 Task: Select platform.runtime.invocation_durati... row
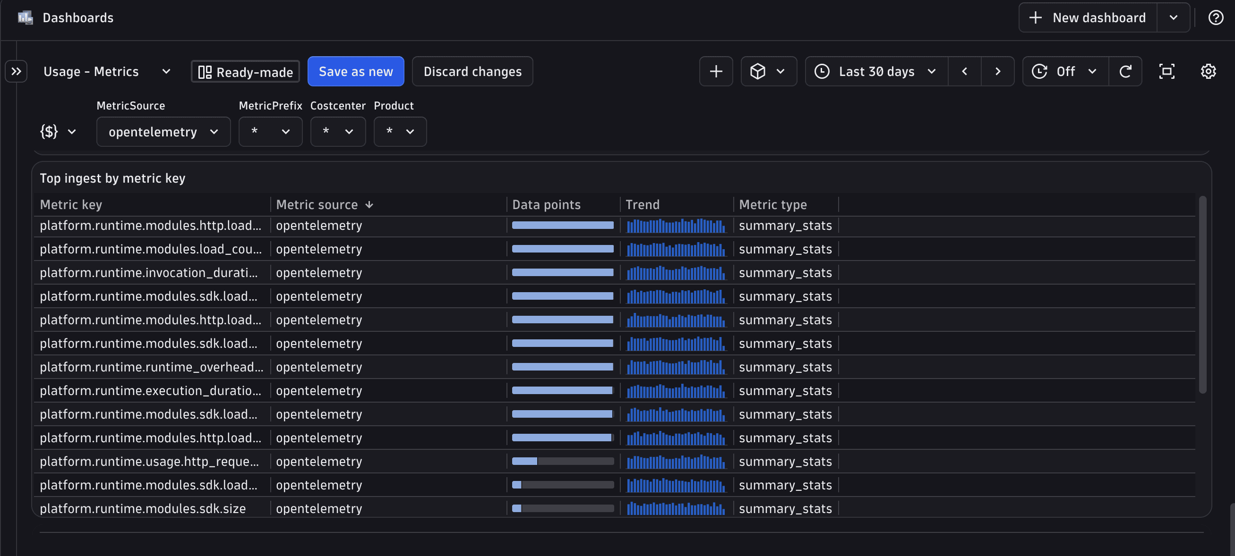click(x=614, y=272)
